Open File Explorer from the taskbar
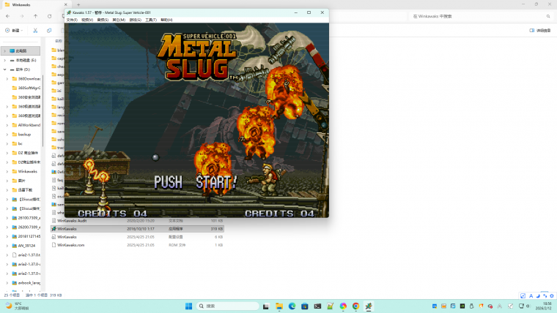The image size is (557, 313). 279,306
